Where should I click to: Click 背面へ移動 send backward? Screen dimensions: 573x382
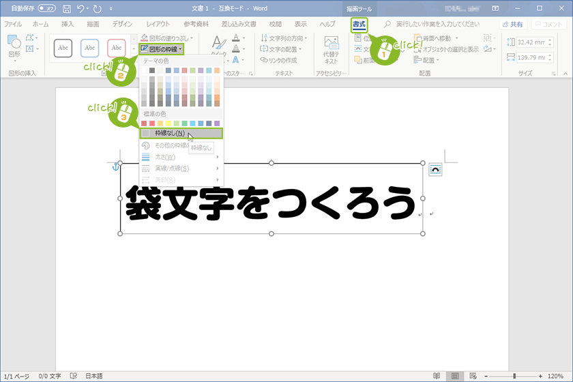point(432,38)
